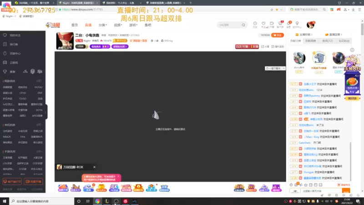Screen dimensions: 364x205
Task: Click the Douyu logo in the header
Action: [53, 25]
